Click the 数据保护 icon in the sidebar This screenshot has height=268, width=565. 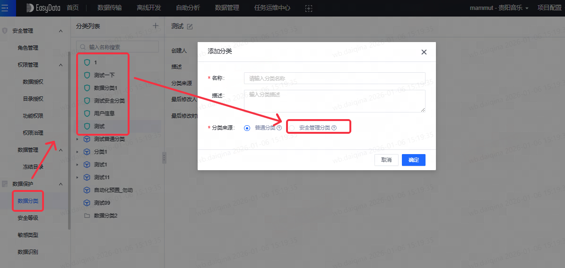pyautogui.click(x=5, y=184)
